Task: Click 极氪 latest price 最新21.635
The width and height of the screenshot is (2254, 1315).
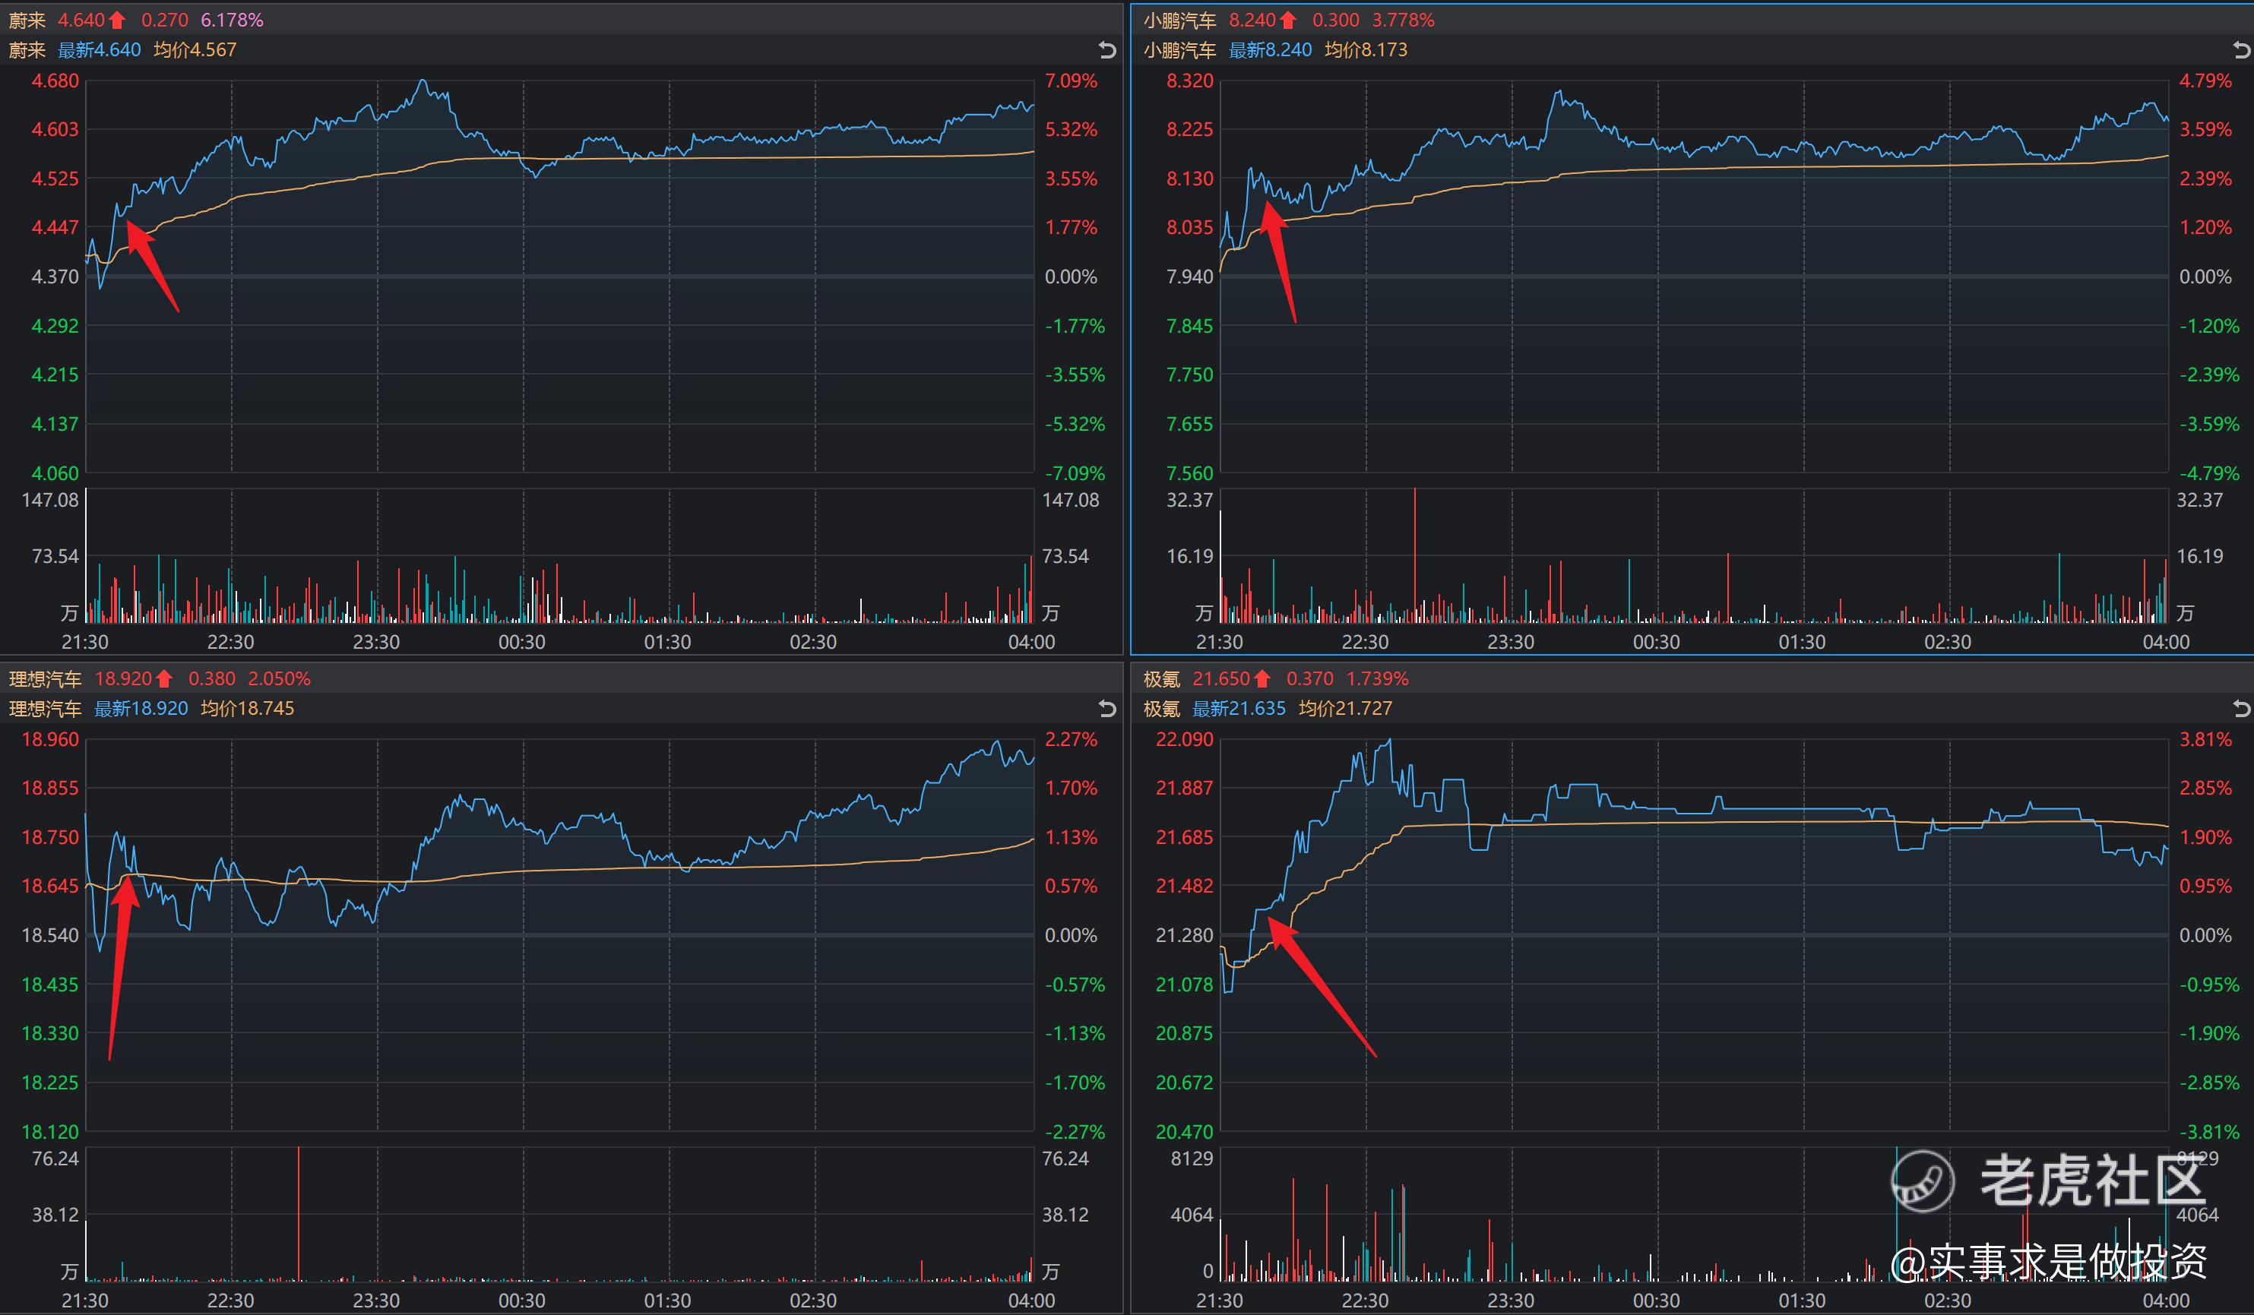Action: click(1239, 709)
